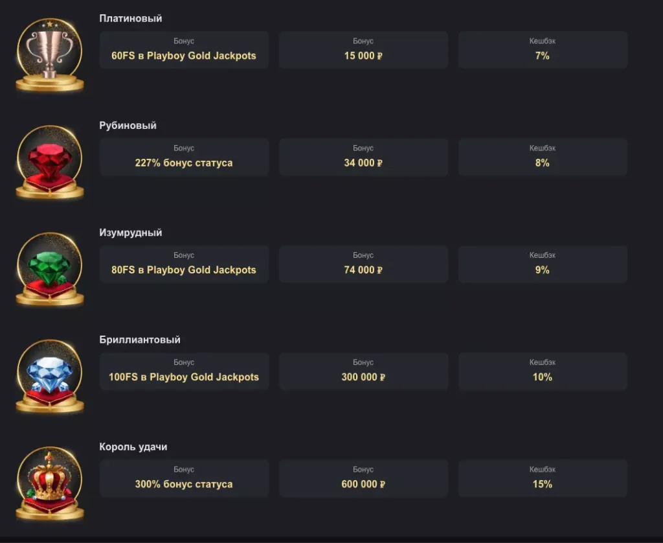Select the Король удачи status heading

(133, 447)
